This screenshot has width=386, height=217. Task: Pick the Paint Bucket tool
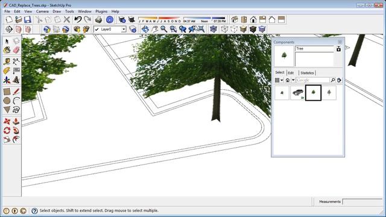[x=7, y=50]
